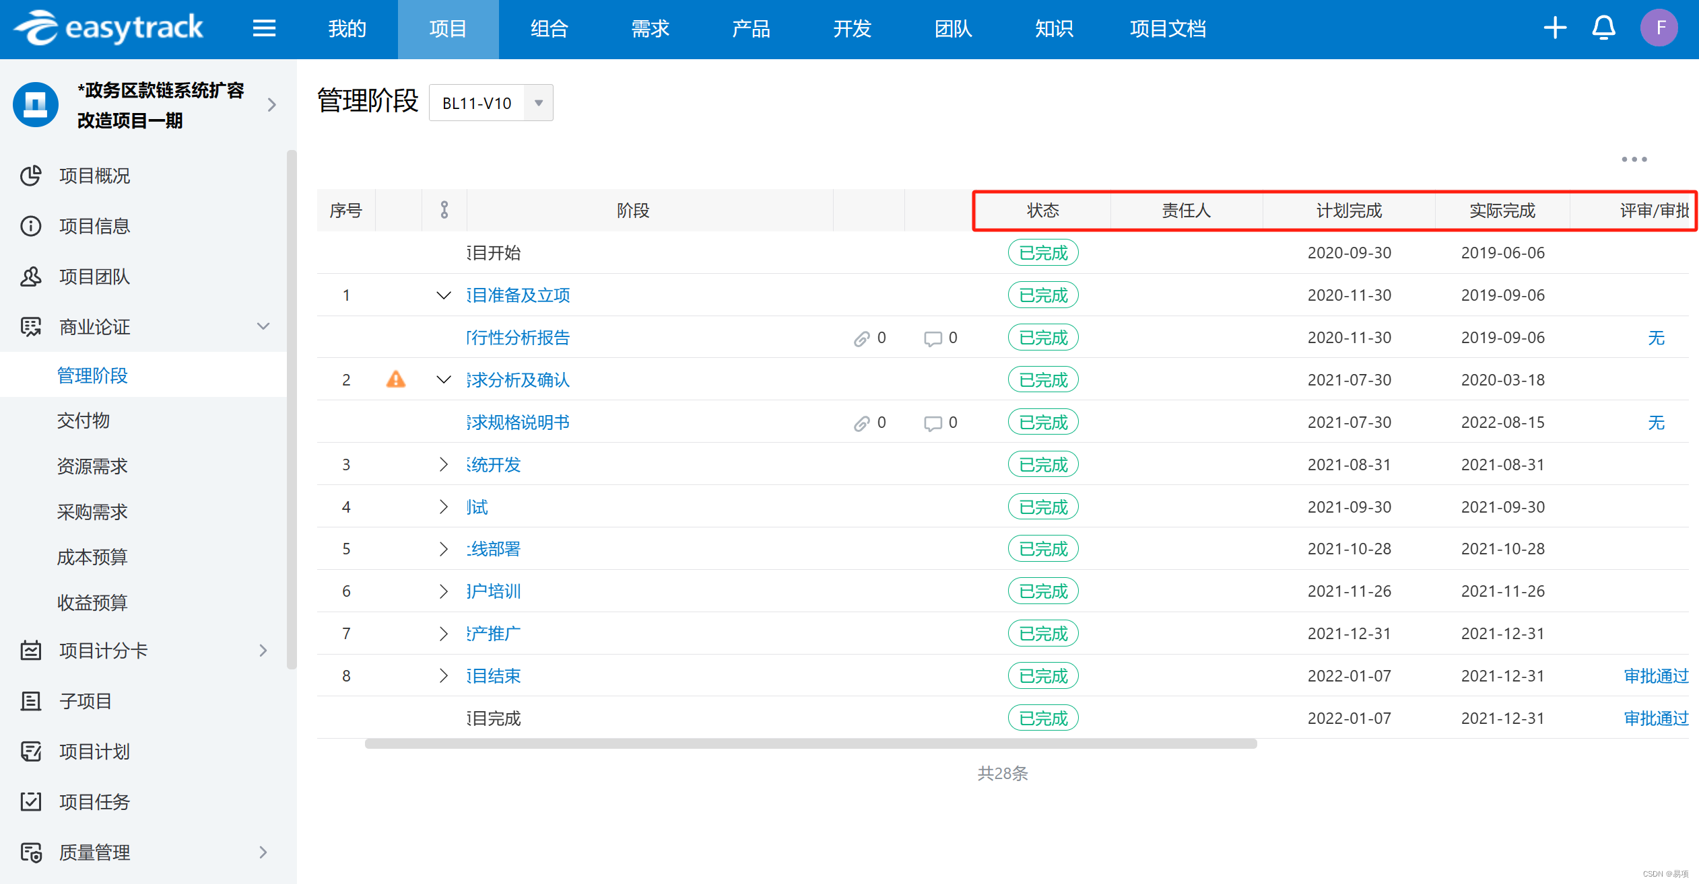Image resolution: width=1699 pixels, height=884 pixels.
Task: Open the 产品 top menu
Action: 751,28
